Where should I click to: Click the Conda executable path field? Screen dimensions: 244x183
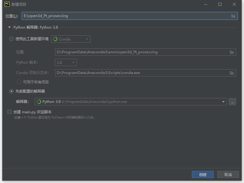tap(140, 73)
